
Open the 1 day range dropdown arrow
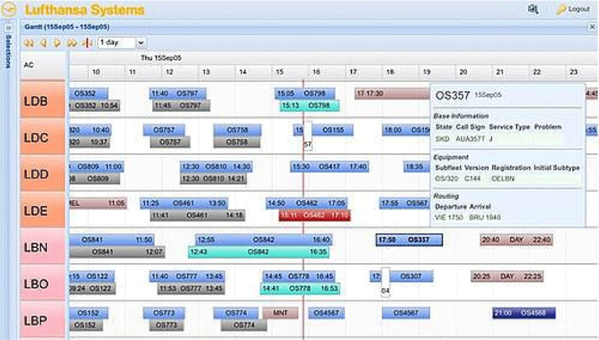[141, 43]
